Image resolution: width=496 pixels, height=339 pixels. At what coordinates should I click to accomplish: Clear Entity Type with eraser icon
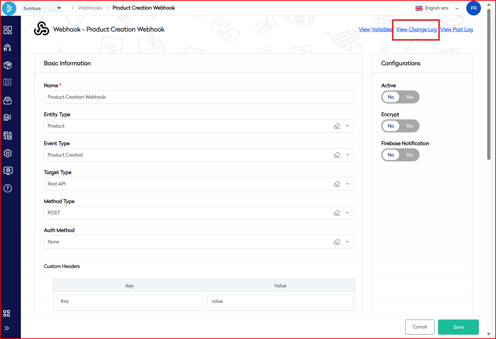pos(337,126)
